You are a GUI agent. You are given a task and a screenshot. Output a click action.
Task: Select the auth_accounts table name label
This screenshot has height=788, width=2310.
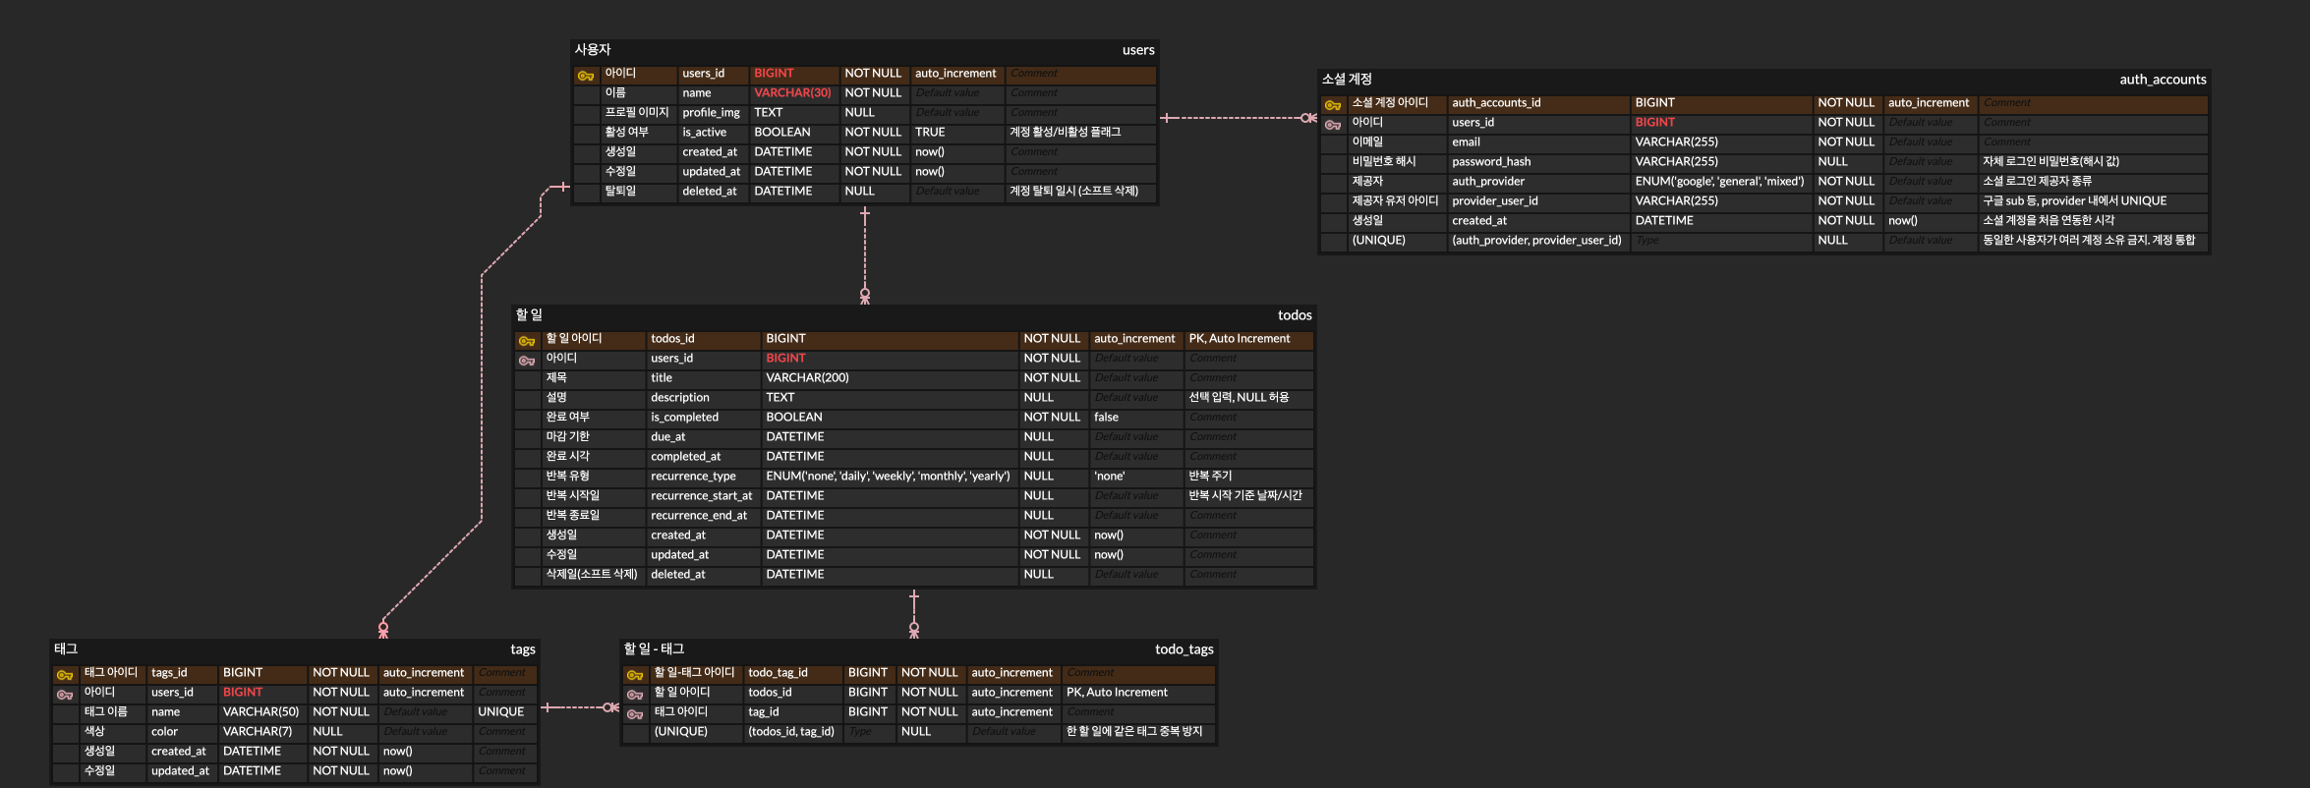click(2163, 80)
